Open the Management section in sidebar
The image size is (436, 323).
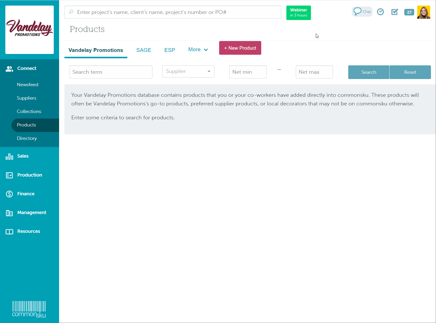pyautogui.click(x=31, y=213)
